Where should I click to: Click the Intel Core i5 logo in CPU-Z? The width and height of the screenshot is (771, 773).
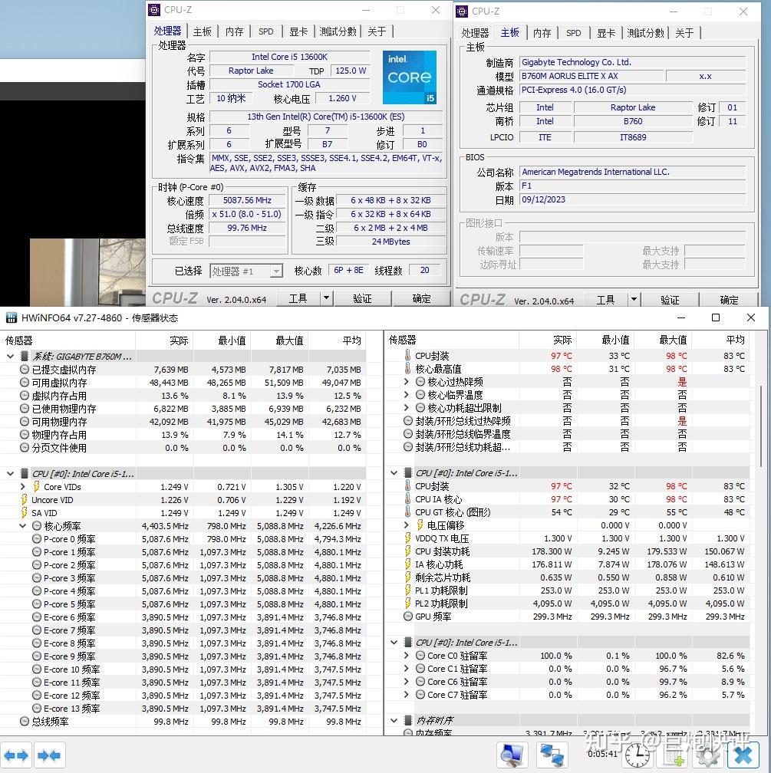[410, 77]
